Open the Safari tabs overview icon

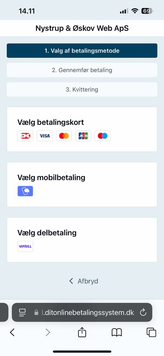(x=151, y=332)
